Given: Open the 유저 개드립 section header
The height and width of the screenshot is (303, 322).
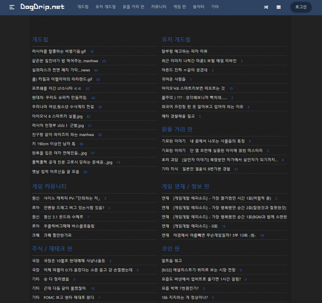Looking at the screenshot, I should [175, 40].
